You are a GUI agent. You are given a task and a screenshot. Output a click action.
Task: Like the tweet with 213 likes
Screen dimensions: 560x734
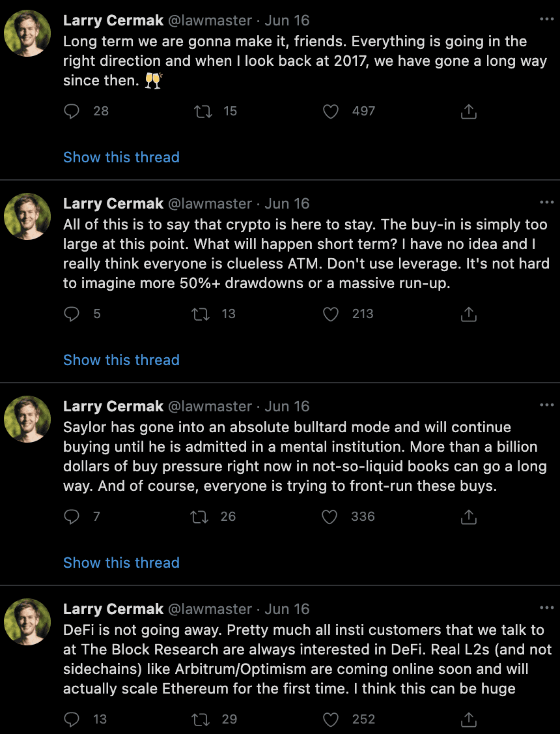coord(331,314)
